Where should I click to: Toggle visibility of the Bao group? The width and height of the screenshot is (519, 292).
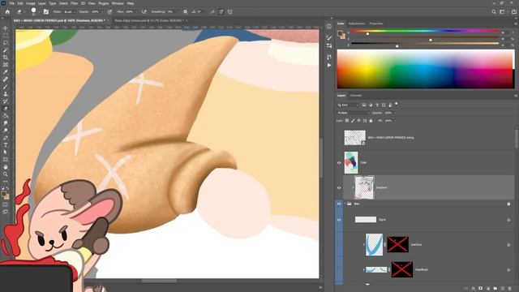(x=339, y=204)
